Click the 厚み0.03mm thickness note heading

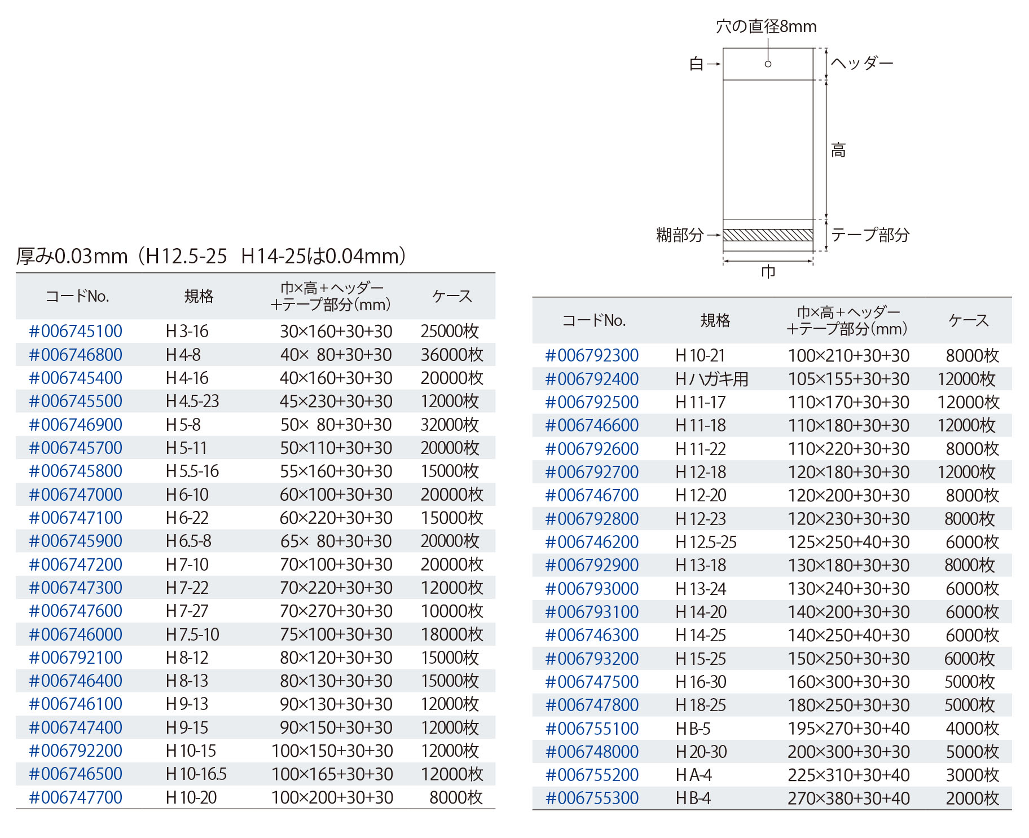click(211, 256)
